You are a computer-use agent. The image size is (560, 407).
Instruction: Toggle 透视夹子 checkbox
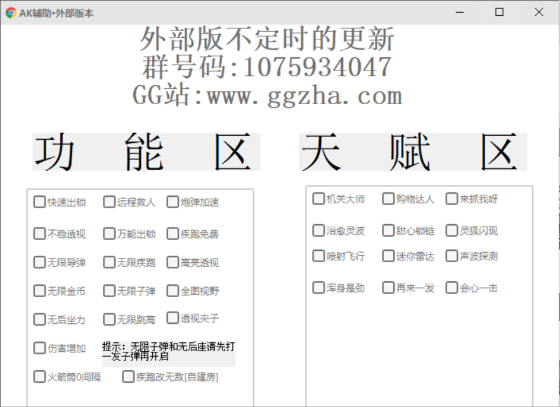pos(173,318)
